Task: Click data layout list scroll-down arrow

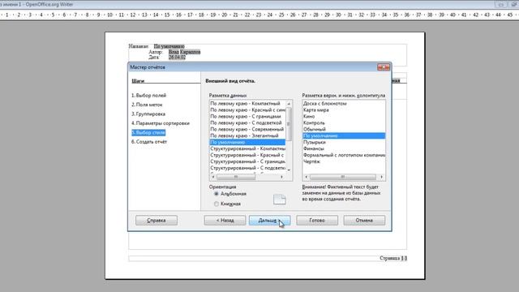Action: click(289, 170)
